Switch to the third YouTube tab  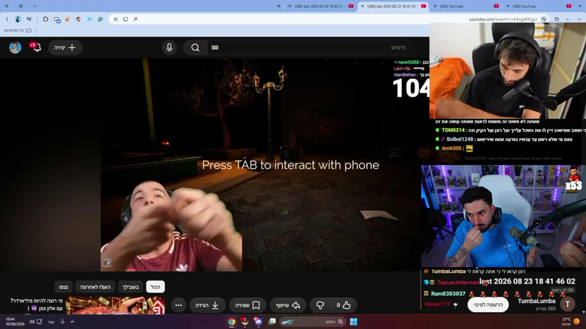pos(465,6)
